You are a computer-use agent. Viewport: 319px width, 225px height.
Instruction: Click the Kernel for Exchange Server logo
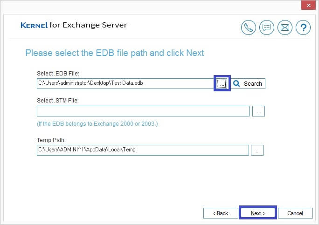[74, 25]
